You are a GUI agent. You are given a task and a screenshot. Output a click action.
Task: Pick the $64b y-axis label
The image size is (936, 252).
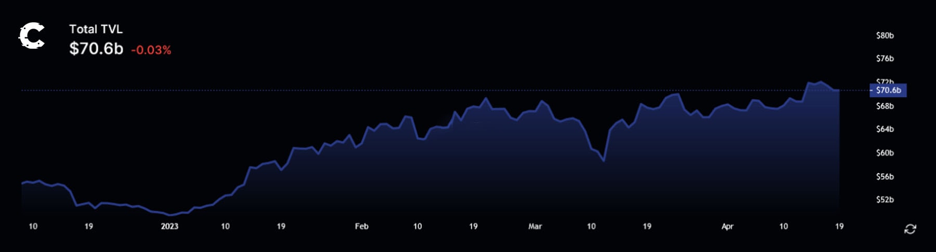click(885, 129)
